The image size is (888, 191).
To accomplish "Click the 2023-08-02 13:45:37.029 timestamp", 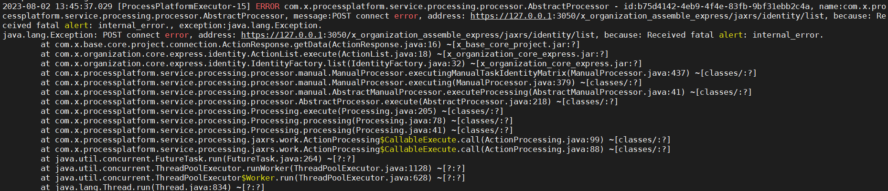I will coord(57,7).
